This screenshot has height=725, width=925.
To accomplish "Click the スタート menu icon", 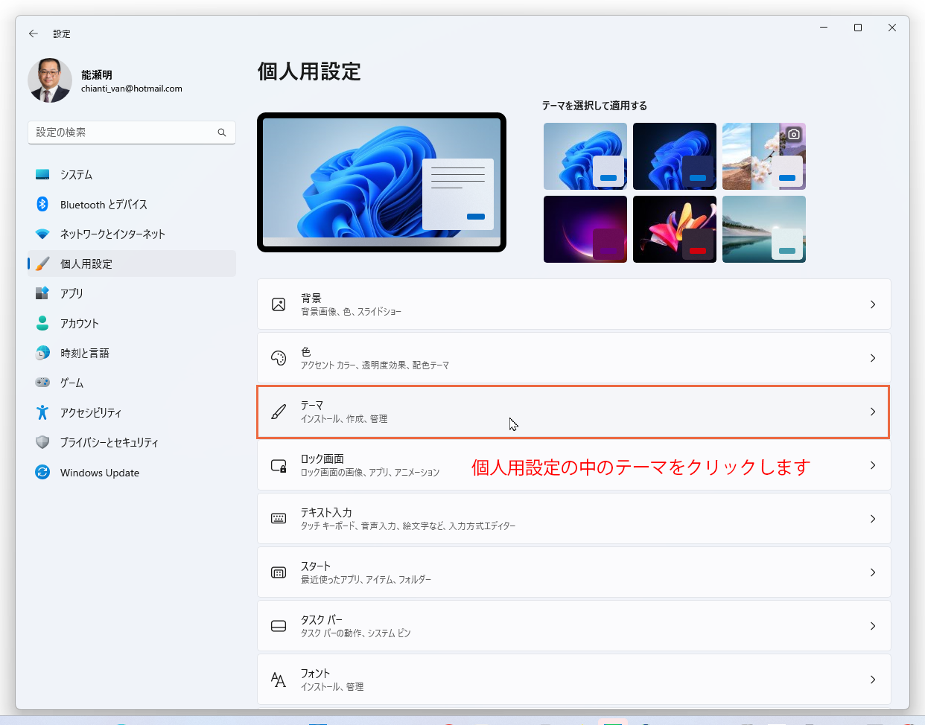I will click(x=279, y=572).
